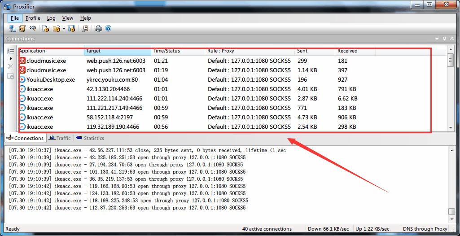The image size is (460, 236).
Task: Click log entry for 112.87.220.253:53
Action: (127, 208)
